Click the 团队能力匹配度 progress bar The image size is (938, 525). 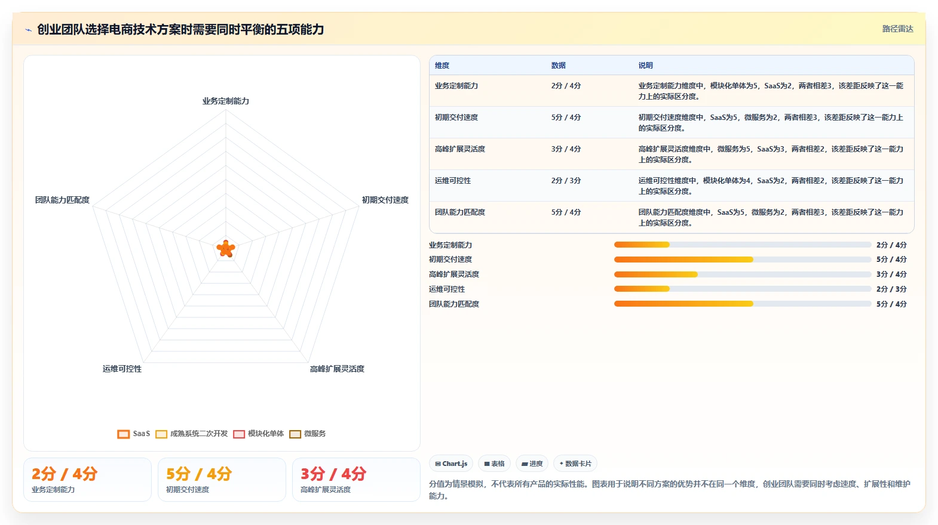point(743,304)
